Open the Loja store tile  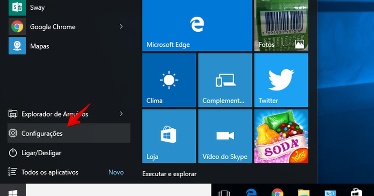point(169,136)
